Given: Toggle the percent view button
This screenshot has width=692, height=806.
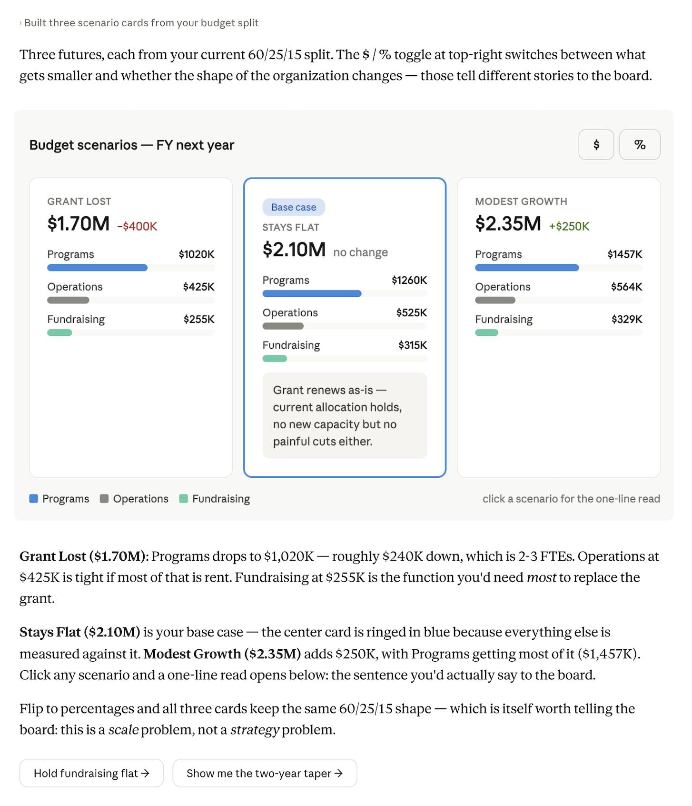Looking at the screenshot, I should (x=639, y=145).
